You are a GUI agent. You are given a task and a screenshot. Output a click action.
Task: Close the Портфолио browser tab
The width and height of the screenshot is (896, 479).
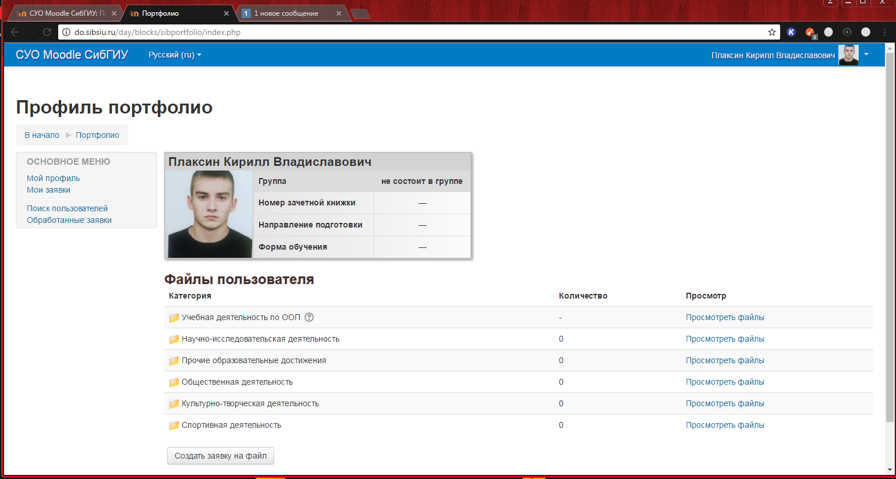coord(226,13)
